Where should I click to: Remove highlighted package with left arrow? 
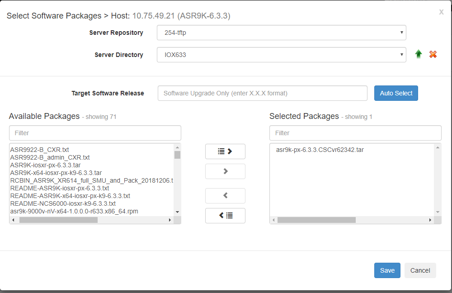click(x=225, y=196)
